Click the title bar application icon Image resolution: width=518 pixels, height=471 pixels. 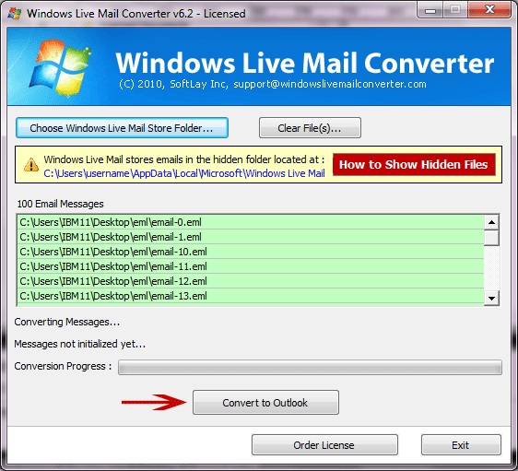point(15,14)
